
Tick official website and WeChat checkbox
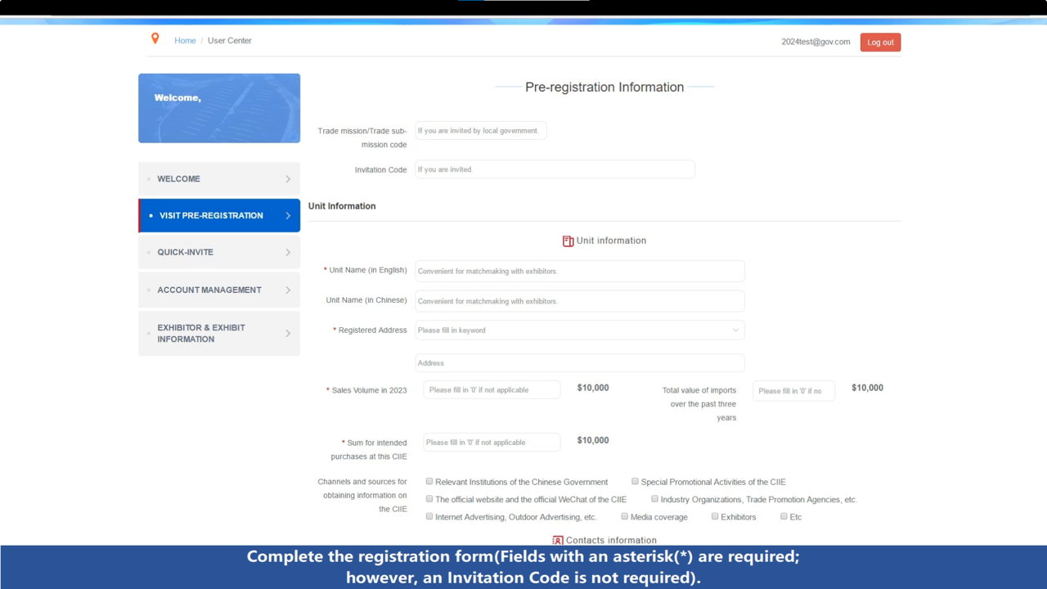(x=429, y=499)
